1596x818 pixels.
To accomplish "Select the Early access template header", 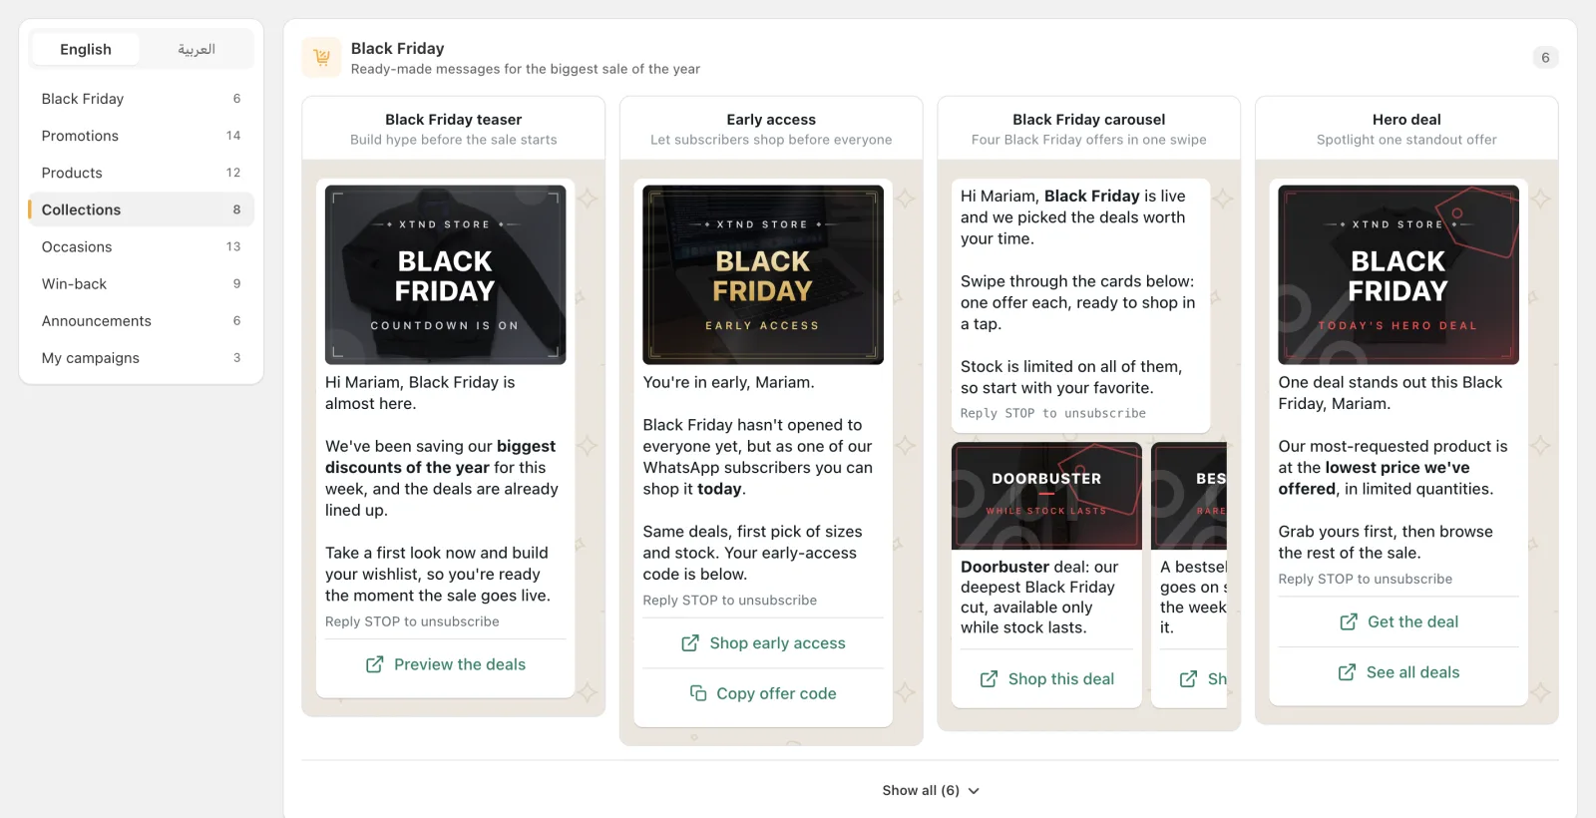I will 771,129.
